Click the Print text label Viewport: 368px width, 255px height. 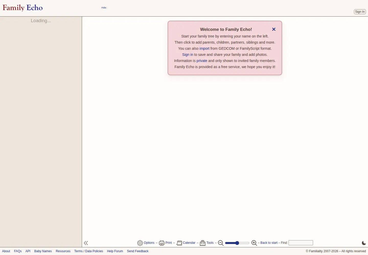pos(169,243)
